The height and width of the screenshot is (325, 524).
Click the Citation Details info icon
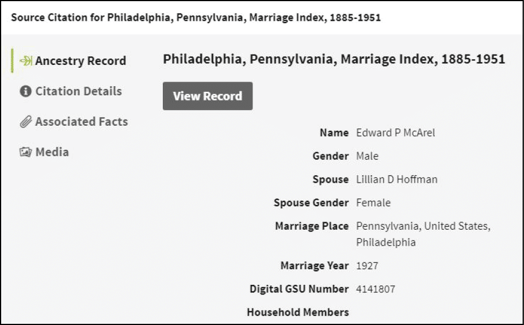pyautogui.click(x=25, y=91)
